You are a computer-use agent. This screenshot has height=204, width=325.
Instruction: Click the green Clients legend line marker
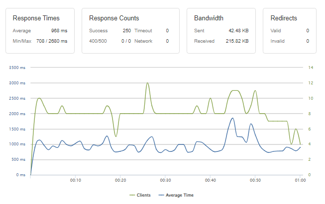(x=132, y=195)
